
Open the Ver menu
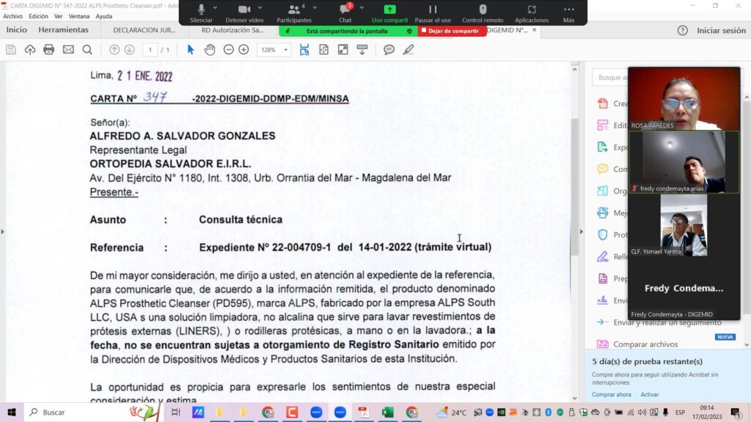[59, 16]
